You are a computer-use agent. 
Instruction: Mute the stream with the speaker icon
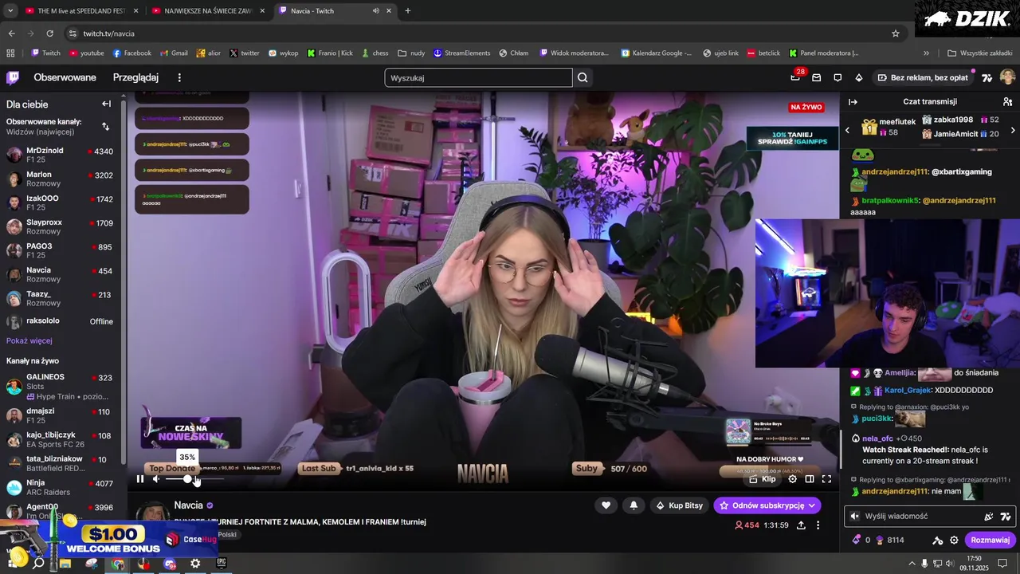(156, 479)
